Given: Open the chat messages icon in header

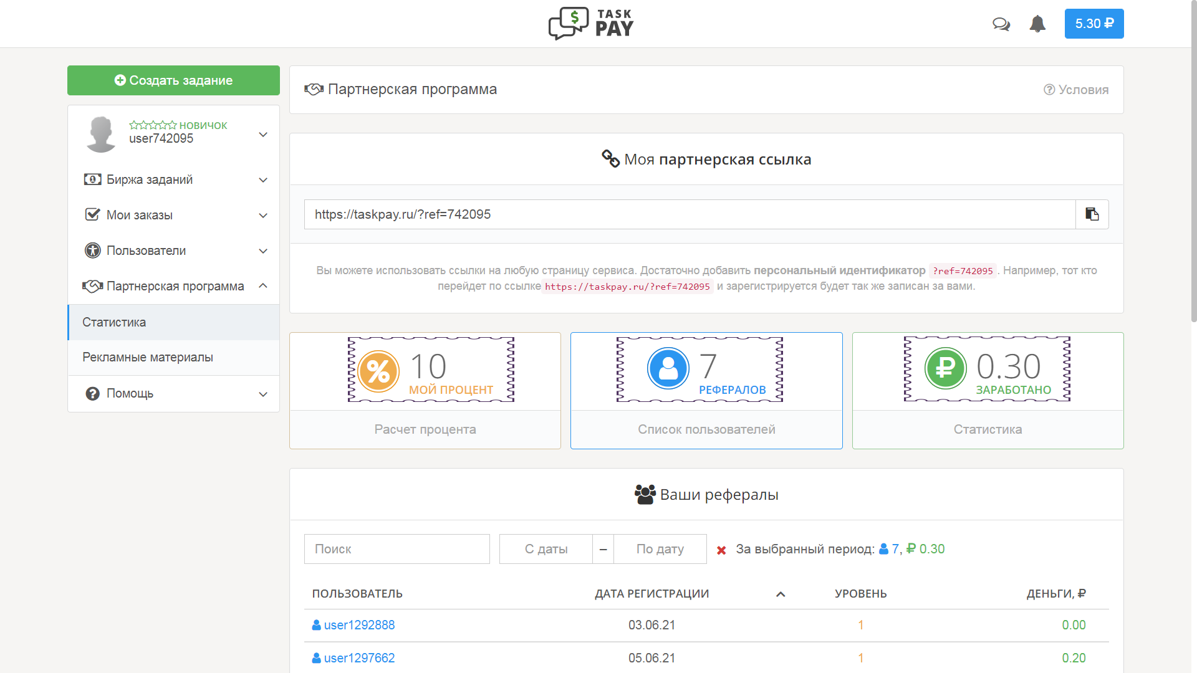Looking at the screenshot, I should 1001,24.
